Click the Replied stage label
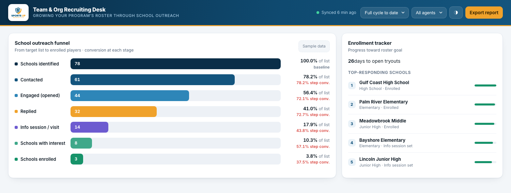Screen dimensions: 511x193 pos(28,112)
